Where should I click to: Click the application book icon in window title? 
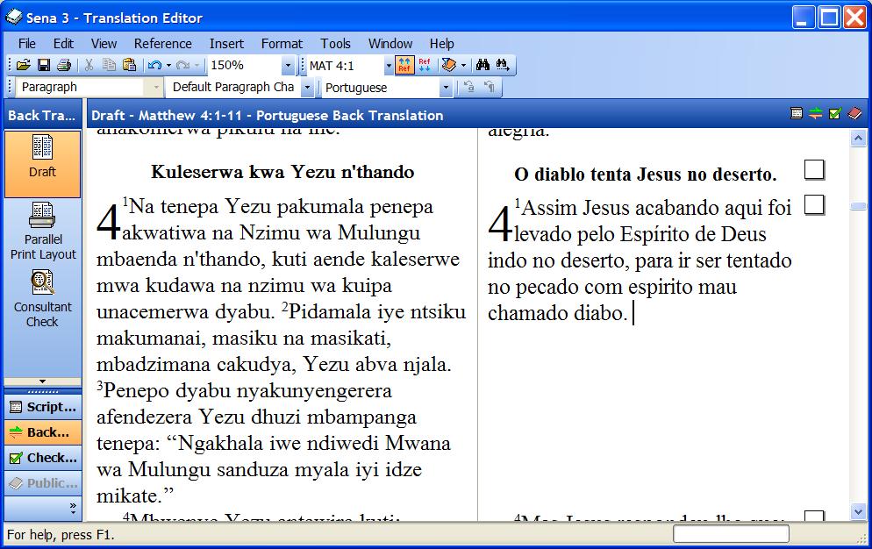(x=13, y=18)
